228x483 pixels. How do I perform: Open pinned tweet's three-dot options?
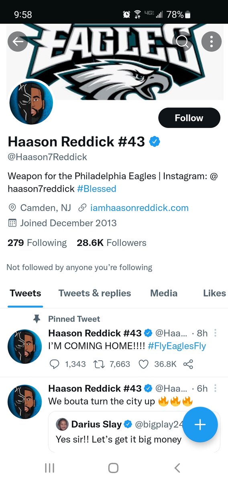tap(216, 333)
